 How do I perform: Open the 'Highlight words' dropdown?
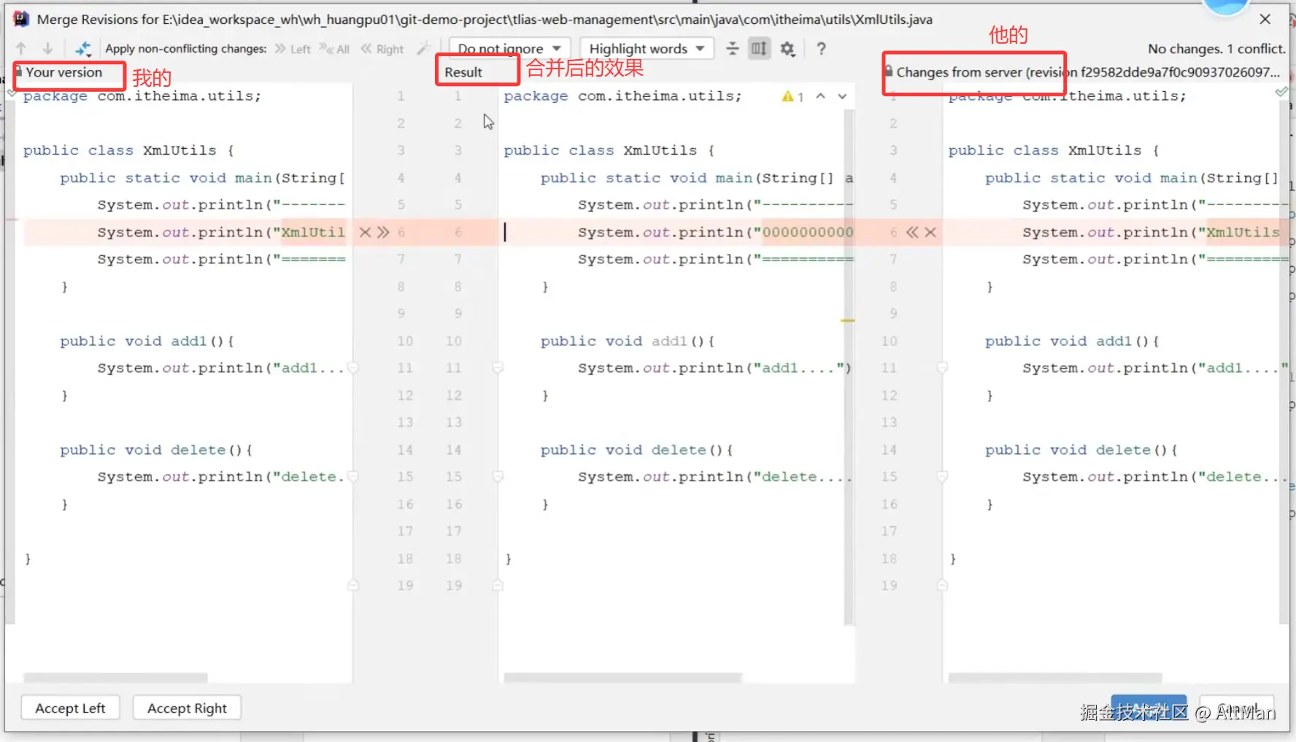(647, 49)
